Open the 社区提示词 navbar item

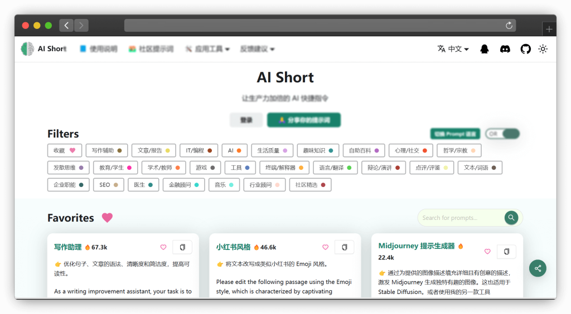[x=151, y=49]
